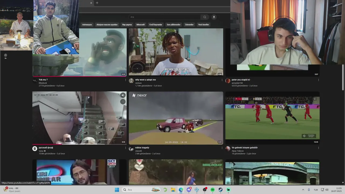The image size is (345, 194).
Task: Open File Explorer from the taskbar
Action: (173, 190)
